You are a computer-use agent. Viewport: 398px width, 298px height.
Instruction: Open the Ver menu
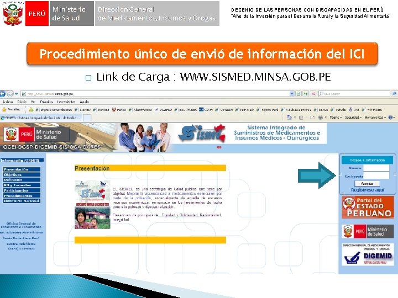[x=33, y=102]
